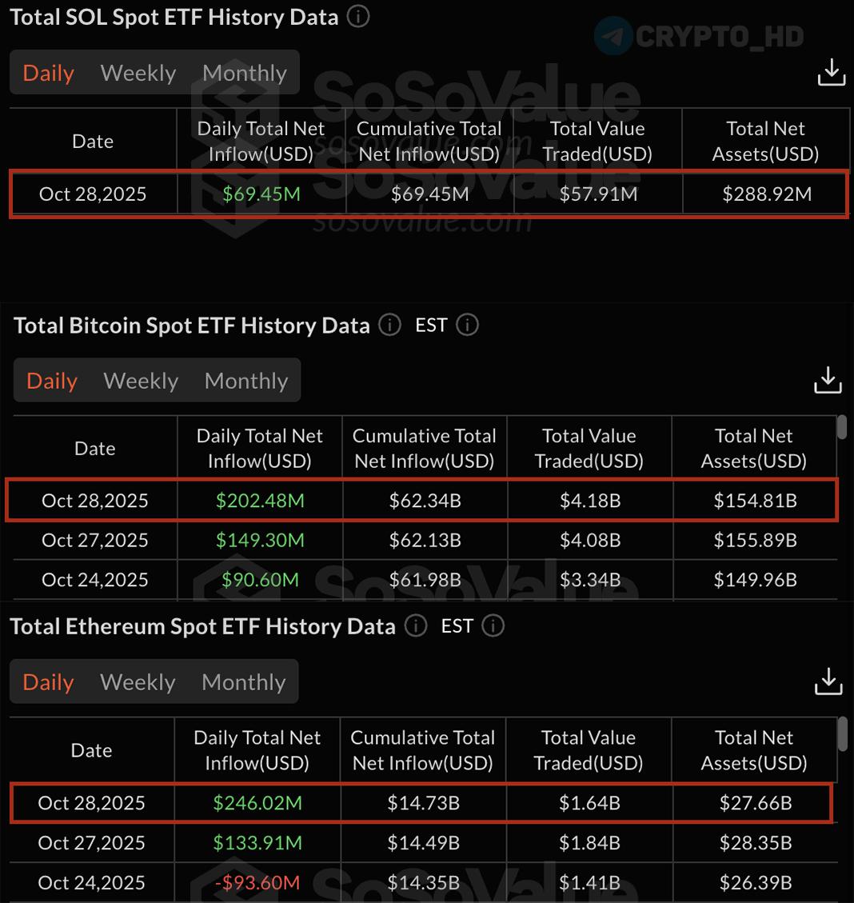Click the info icon beside SOL ETF title

pos(358,17)
